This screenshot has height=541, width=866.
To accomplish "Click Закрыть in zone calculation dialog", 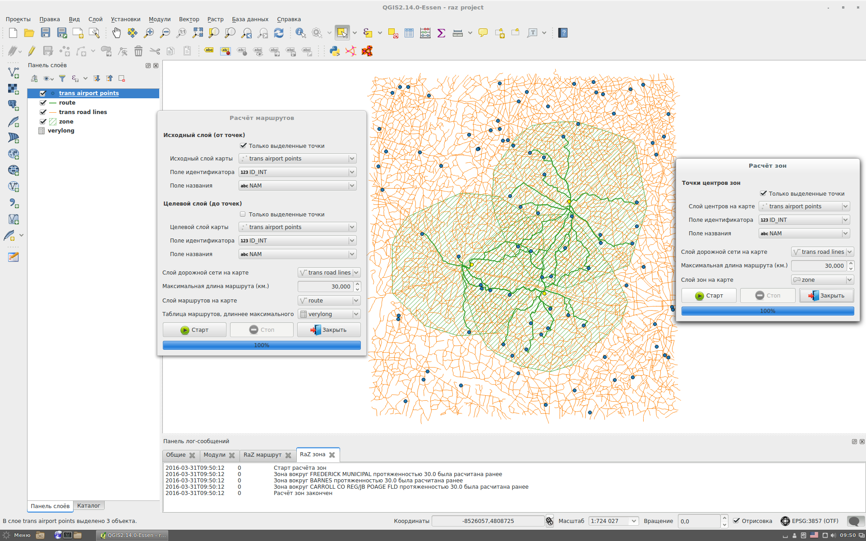I will (826, 296).
